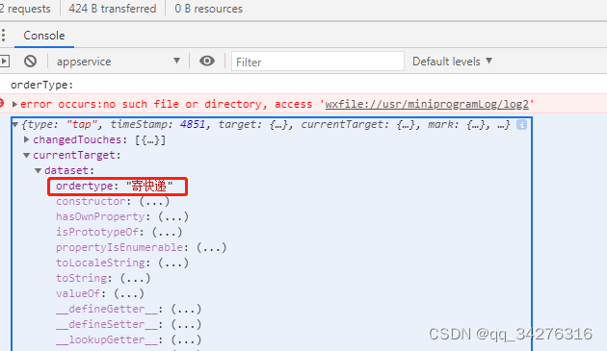The image size is (607, 351).
Task: Open the wxfile://usr/miniprogramLog/log2 link
Action: (427, 104)
